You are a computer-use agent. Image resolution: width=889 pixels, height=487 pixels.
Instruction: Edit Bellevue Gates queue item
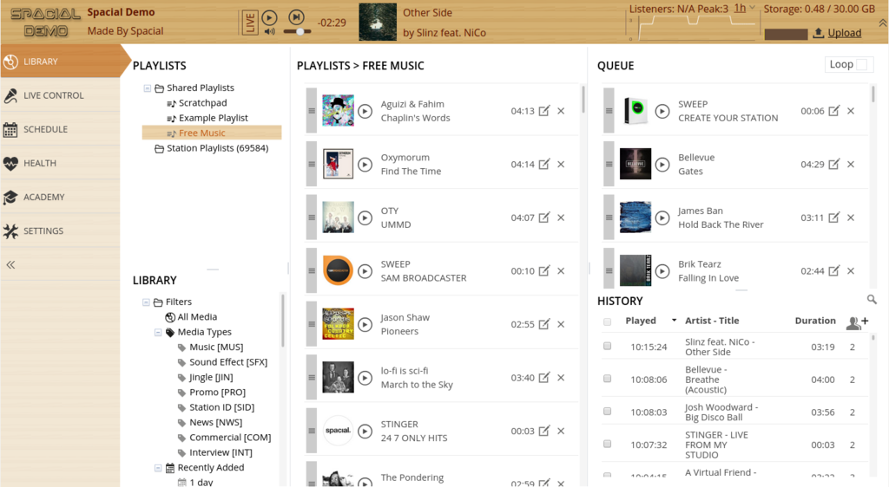pyautogui.click(x=833, y=164)
